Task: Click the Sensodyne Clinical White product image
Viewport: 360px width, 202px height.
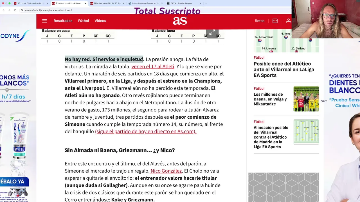Action: tap(19, 136)
